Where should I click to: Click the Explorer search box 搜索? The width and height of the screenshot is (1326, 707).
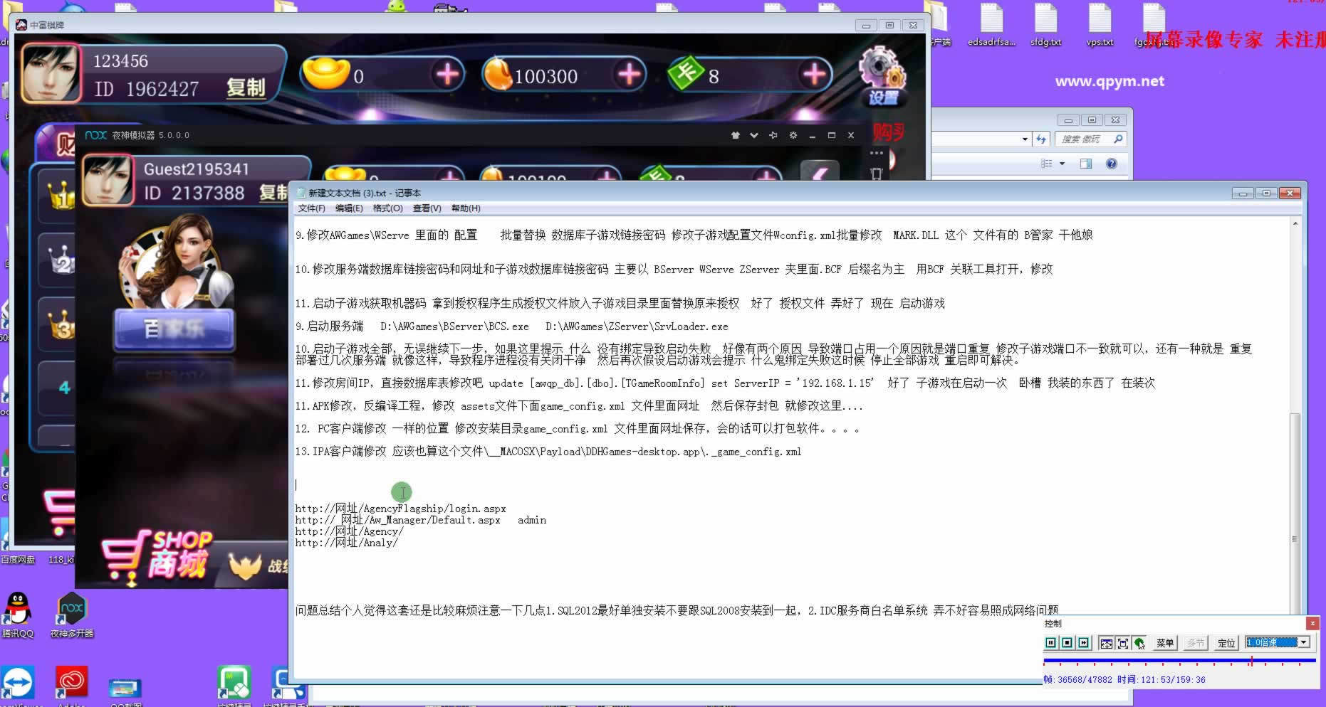1090,139
